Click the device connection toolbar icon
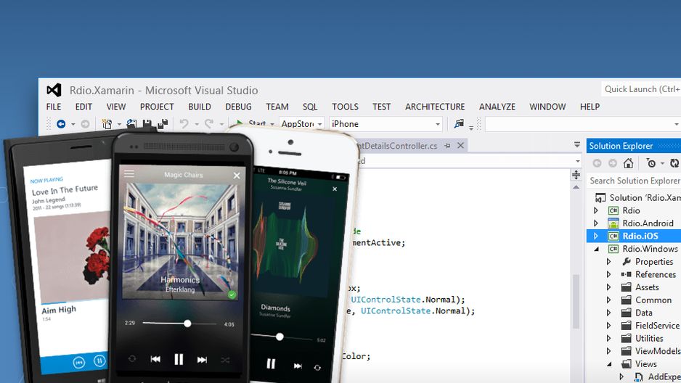 coord(459,124)
